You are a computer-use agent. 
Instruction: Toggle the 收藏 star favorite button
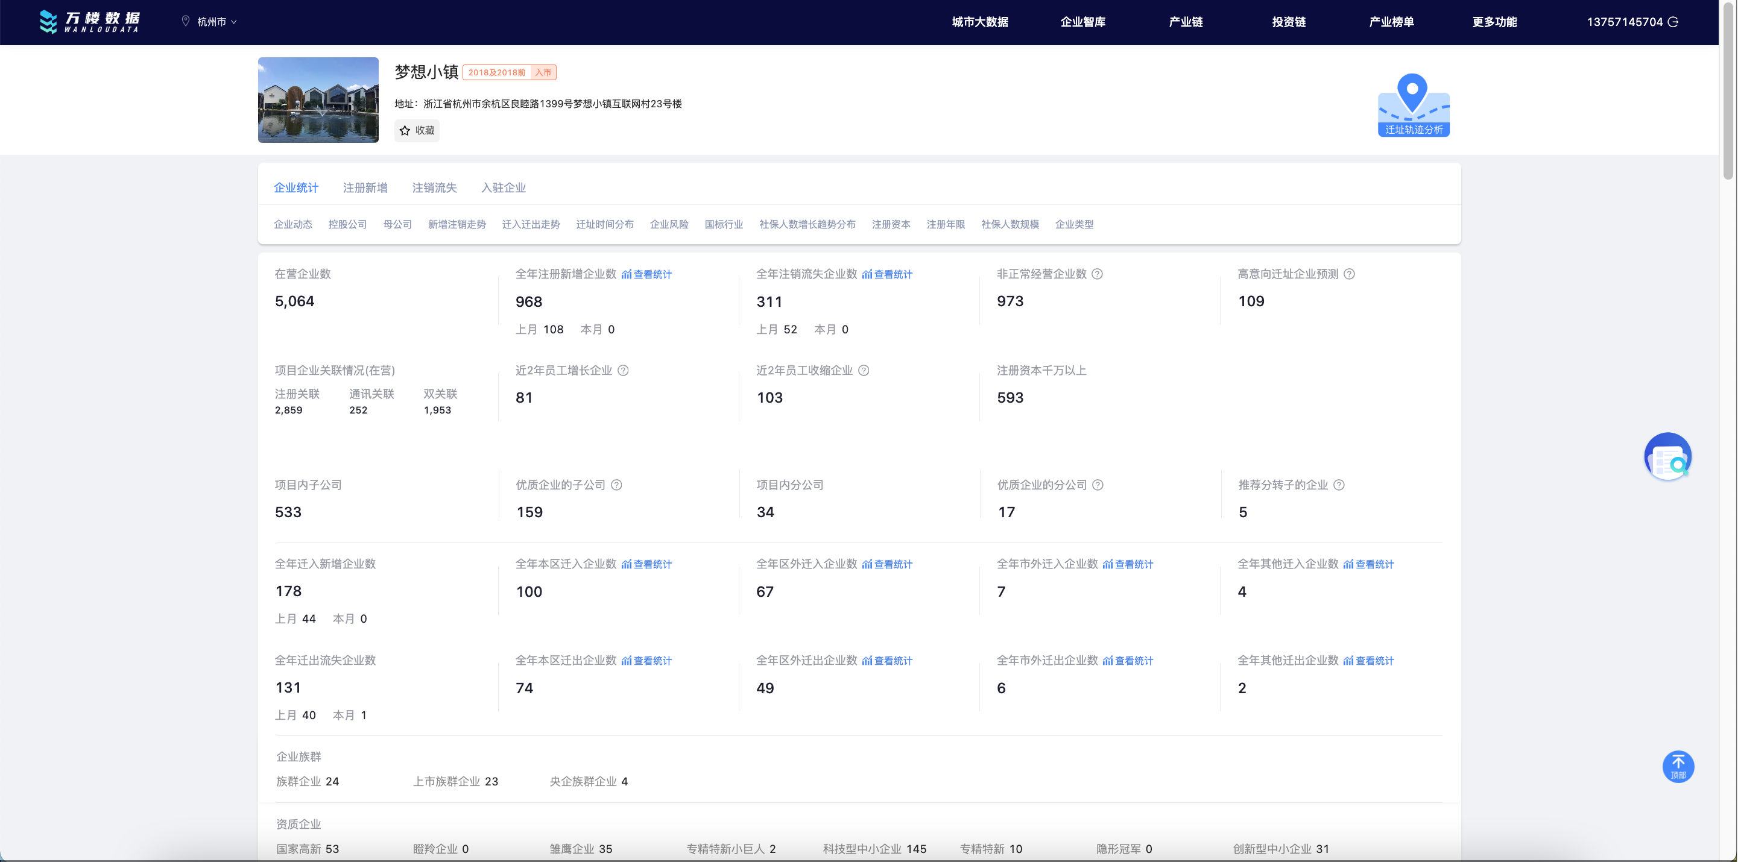[x=417, y=130]
